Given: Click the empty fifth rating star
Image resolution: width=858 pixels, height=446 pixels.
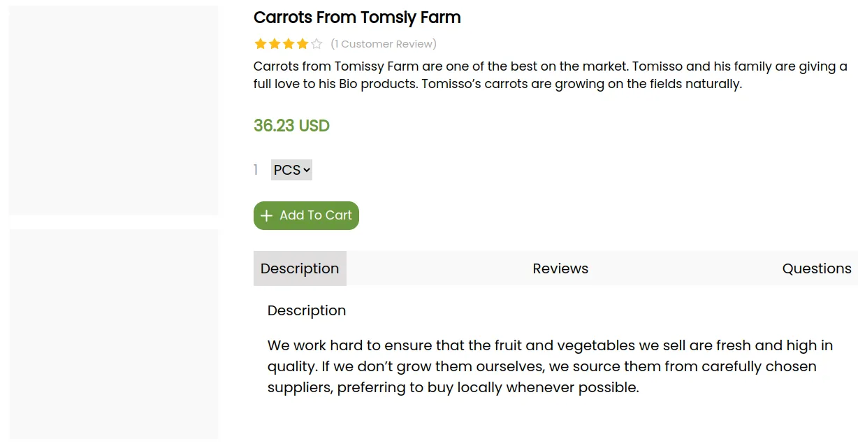Looking at the screenshot, I should [x=317, y=44].
